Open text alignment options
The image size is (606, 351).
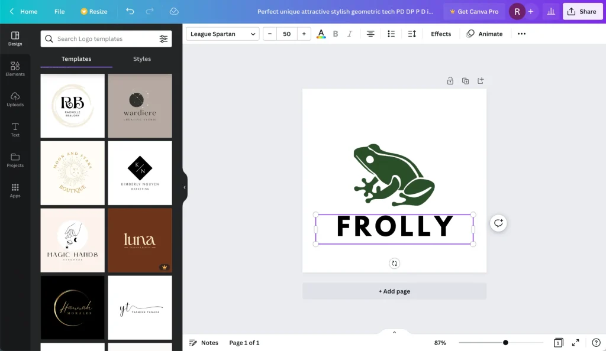click(370, 34)
